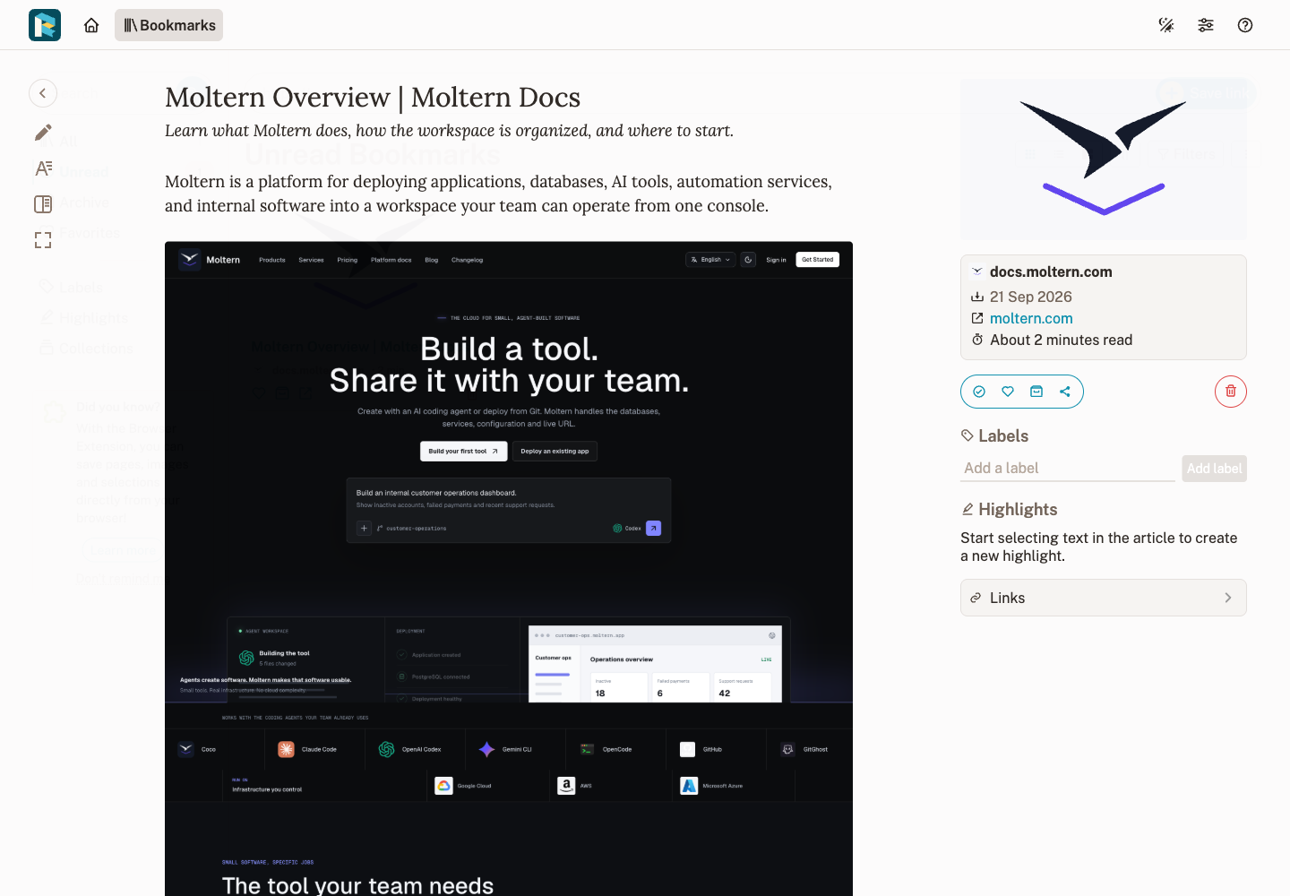Click the embedded Moltern homepage screenshot
Image resolution: width=1290 pixels, height=896 pixels.
coord(509,569)
